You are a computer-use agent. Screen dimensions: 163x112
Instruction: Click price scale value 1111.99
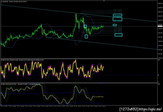[160, 54]
